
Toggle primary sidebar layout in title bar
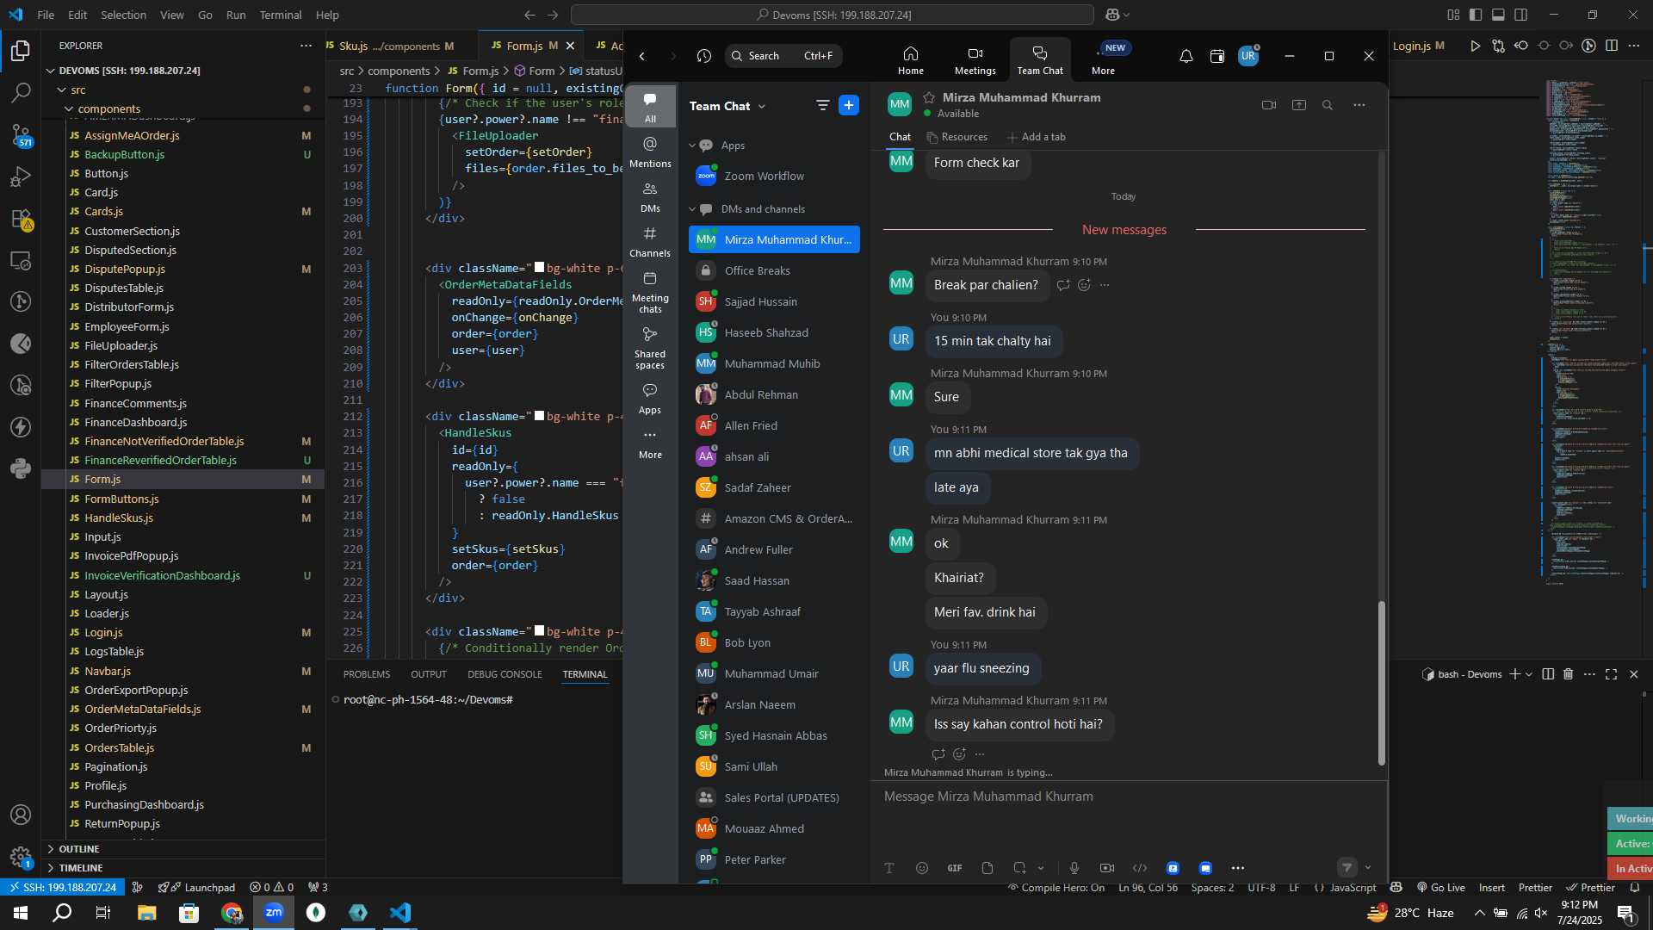(x=1476, y=15)
